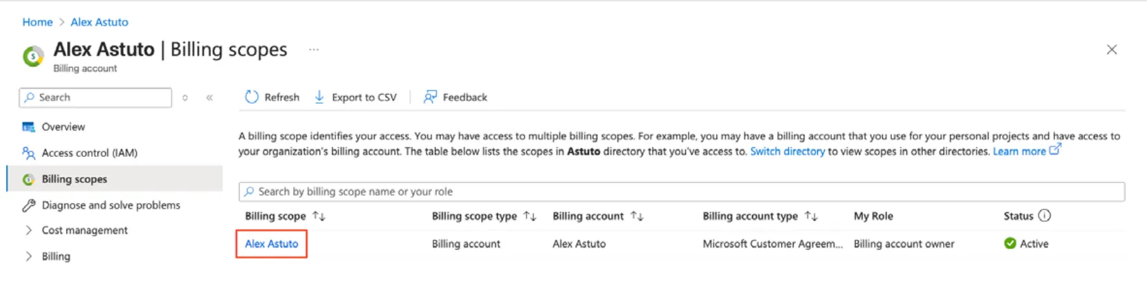The height and width of the screenshot is (291, 1147).
Task: Expand the Billing section
Action: [x=29, y=256]
